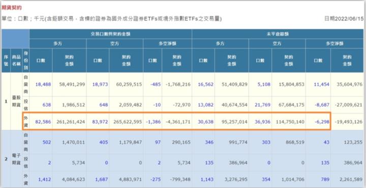Open the 648 short volume link
The image size is (366, 188).
click(x=104, y=105)
